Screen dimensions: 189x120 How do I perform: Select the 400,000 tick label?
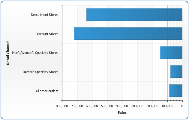pyautogui.click(x=122, y=106)
